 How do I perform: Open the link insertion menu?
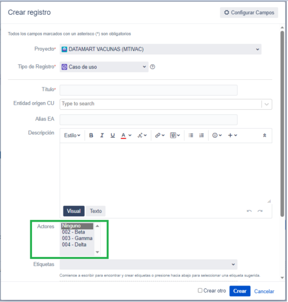pyautogui.click(x=160, y=135)
